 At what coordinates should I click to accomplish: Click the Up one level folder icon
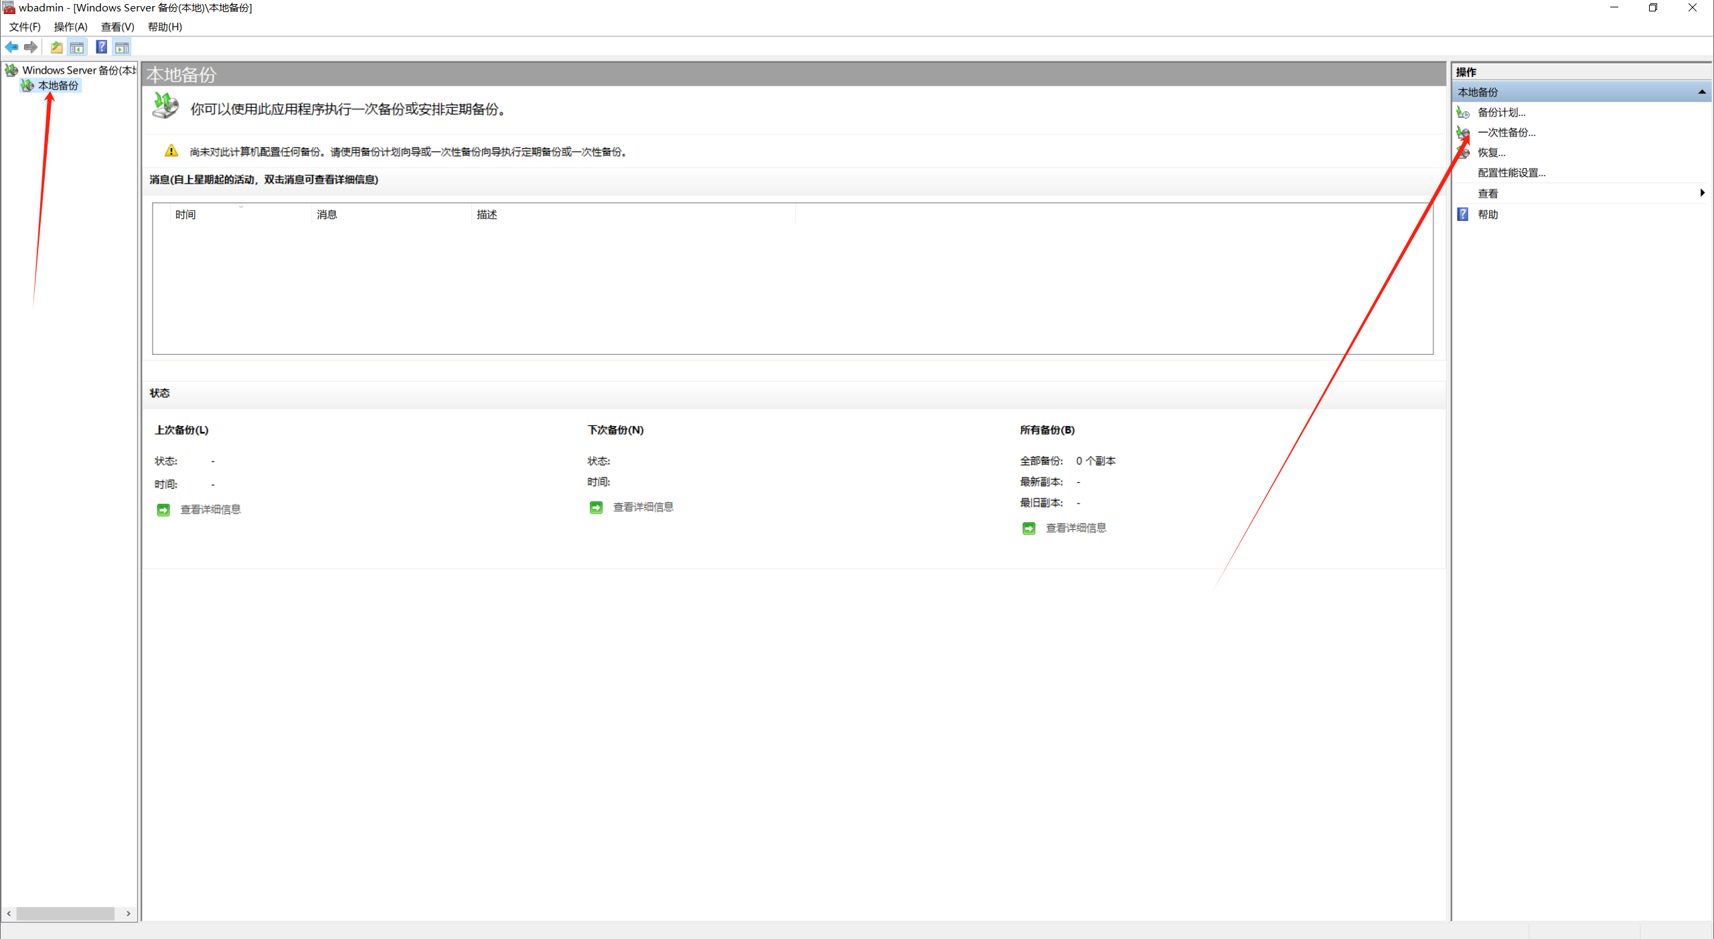57,47
